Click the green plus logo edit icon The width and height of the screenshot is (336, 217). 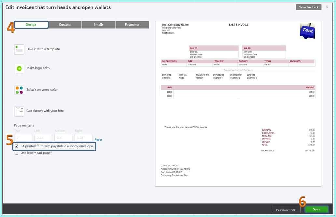click(x=19, y=68)
